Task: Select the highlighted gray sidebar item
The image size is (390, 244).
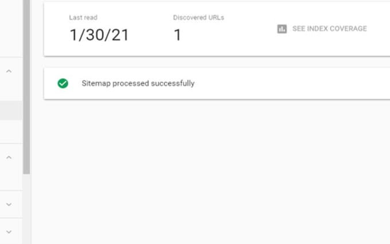Action: coord(11,111)
